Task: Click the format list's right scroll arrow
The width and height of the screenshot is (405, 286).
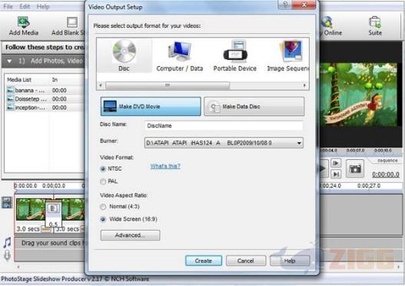Action: click(x=304, y=85)
